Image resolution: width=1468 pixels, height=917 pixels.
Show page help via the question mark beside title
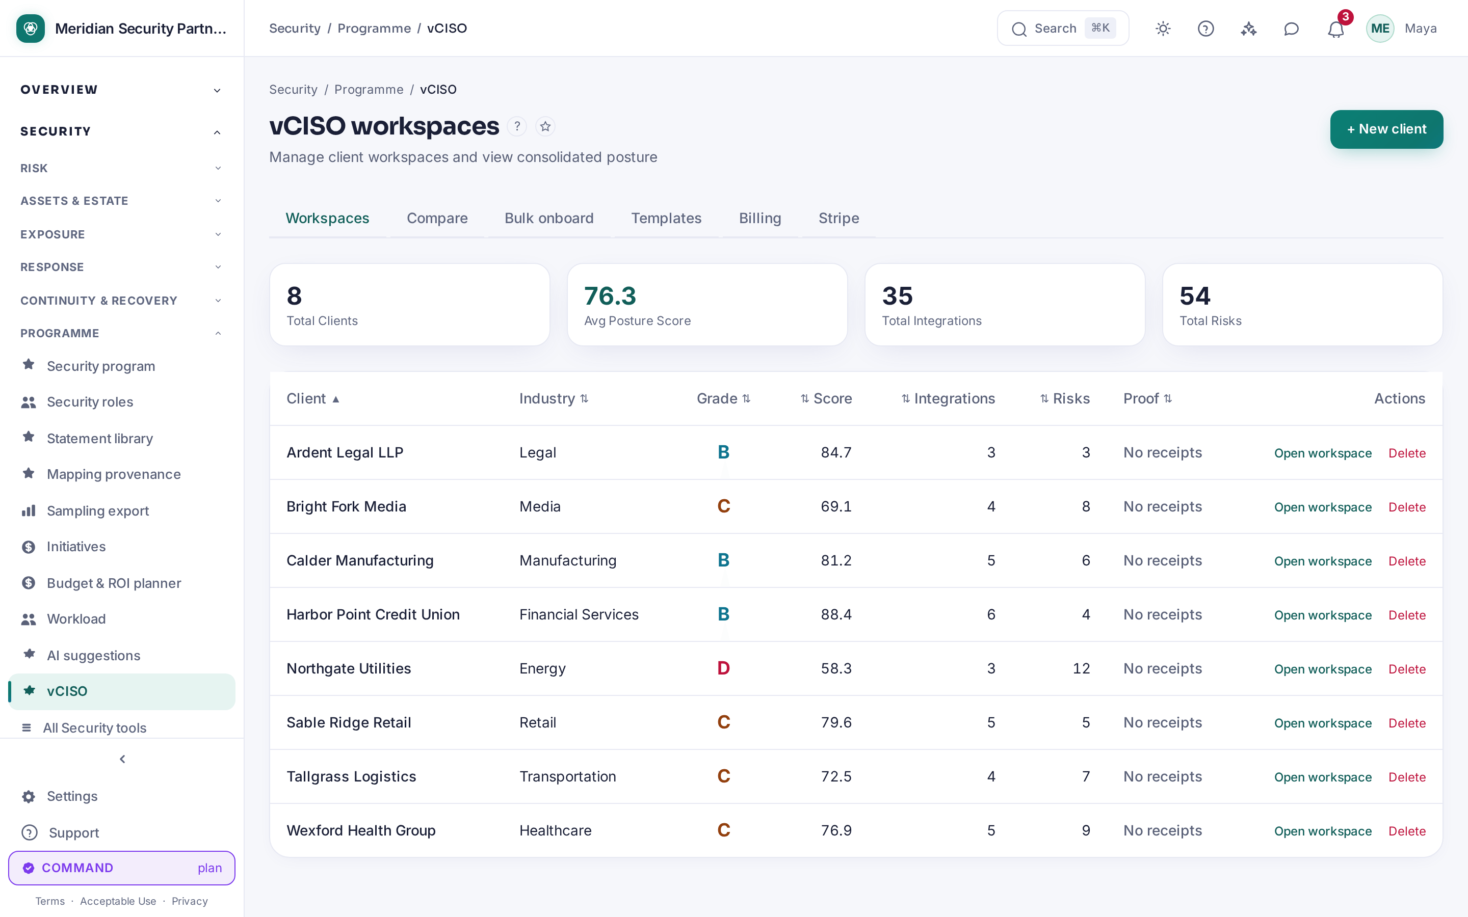click(x=517, y=126)
